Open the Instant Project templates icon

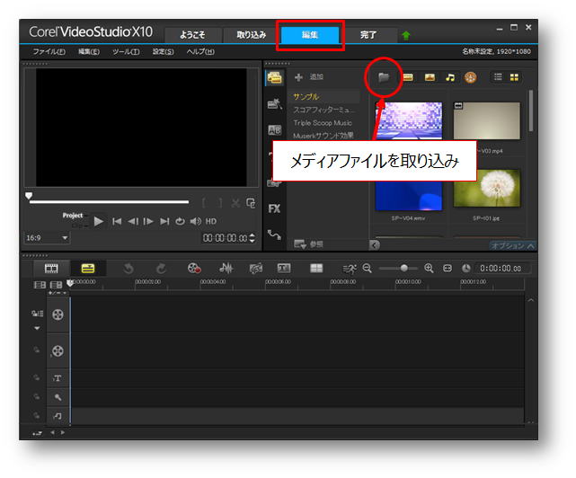(x=274, y=104)
